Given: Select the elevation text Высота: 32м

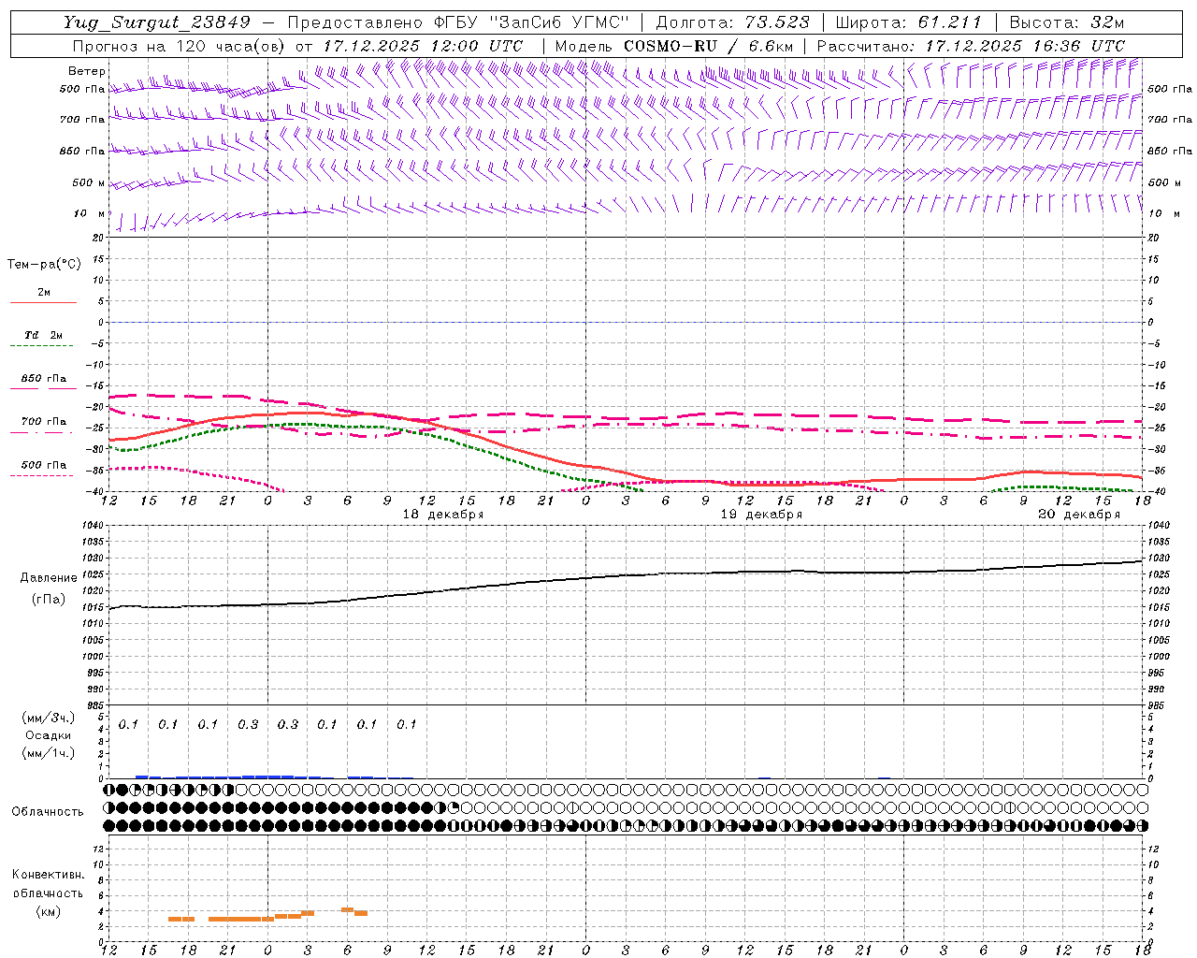Looking at the screenshot, I should (x=1066, y=22).
